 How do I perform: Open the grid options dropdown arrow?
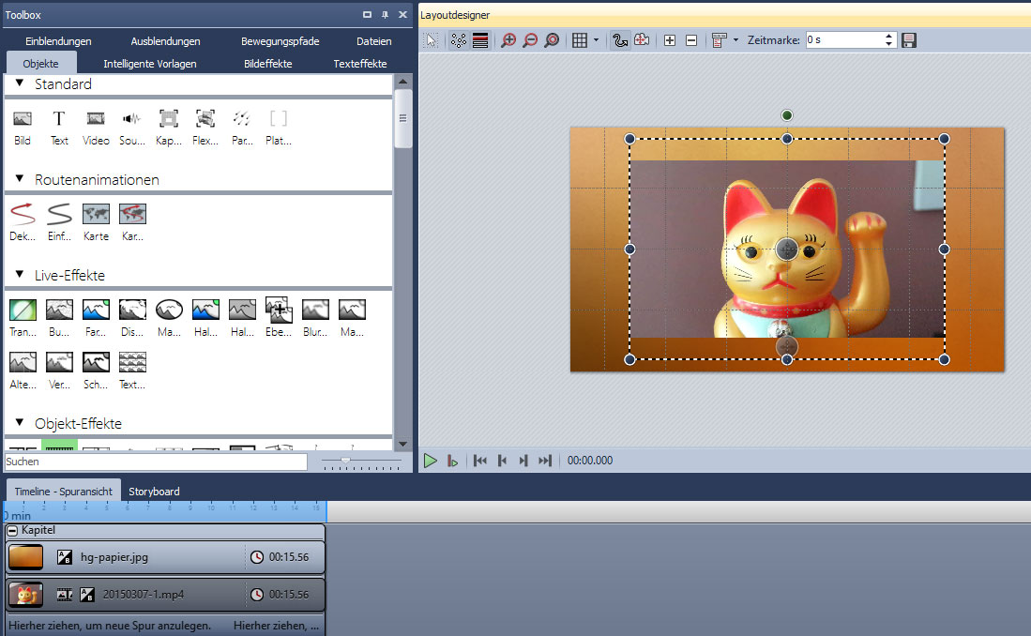596,40
